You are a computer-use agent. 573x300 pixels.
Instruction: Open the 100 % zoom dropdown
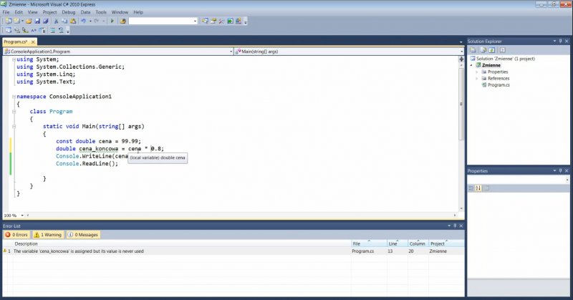click(21, 215)
